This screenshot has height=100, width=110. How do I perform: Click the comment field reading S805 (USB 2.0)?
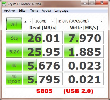[55, 91]
